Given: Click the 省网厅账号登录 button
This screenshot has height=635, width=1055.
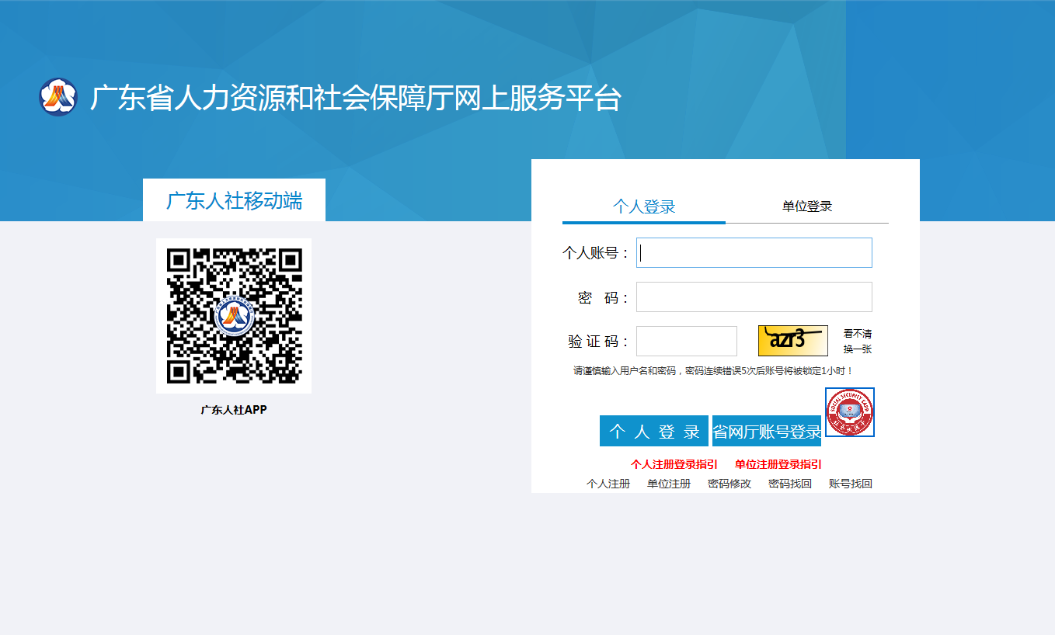Looking at the screenshot, I should (767, 431).
